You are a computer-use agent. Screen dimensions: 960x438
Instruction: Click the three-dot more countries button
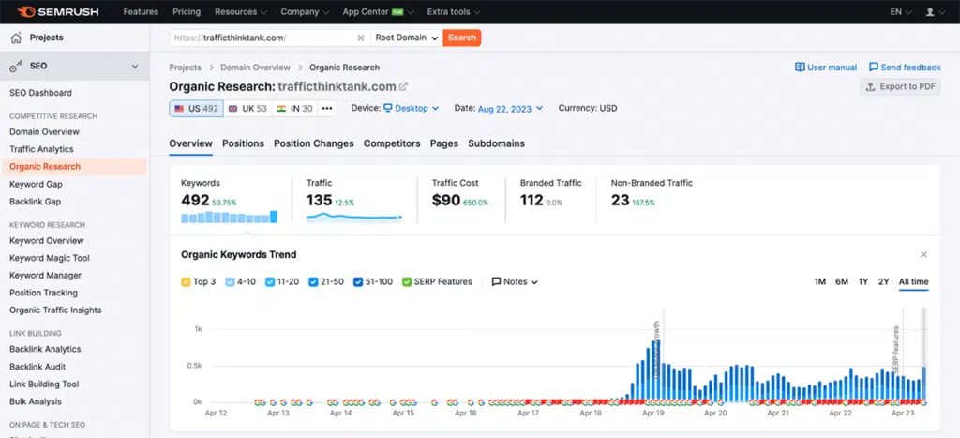[327, 108]
